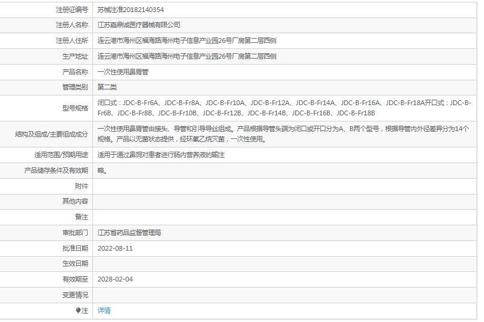Click the 有效期至 label
The height and width of the screenshot is (322, 484).
(x=75, y=279)
